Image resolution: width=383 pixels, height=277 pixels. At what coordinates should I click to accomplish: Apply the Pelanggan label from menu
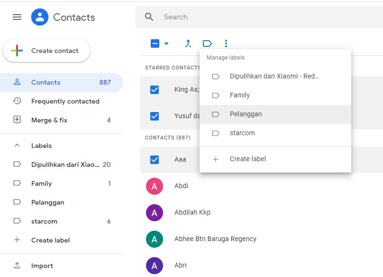246,114
